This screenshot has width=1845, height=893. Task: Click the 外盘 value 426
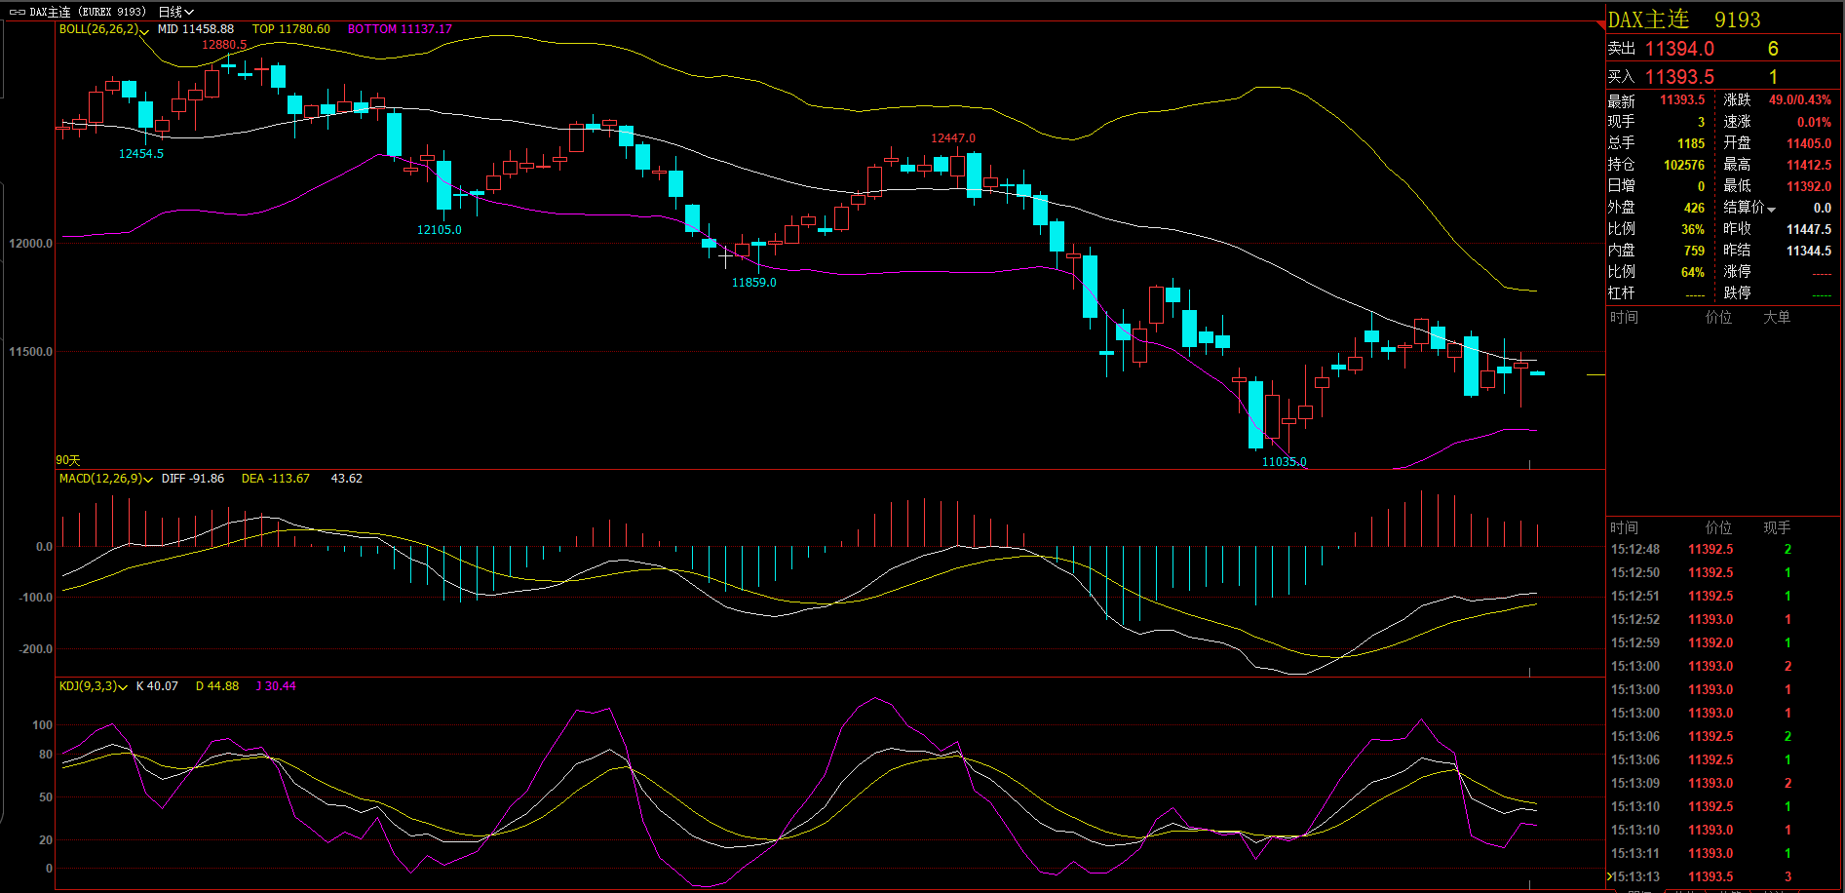[1694, 208]
